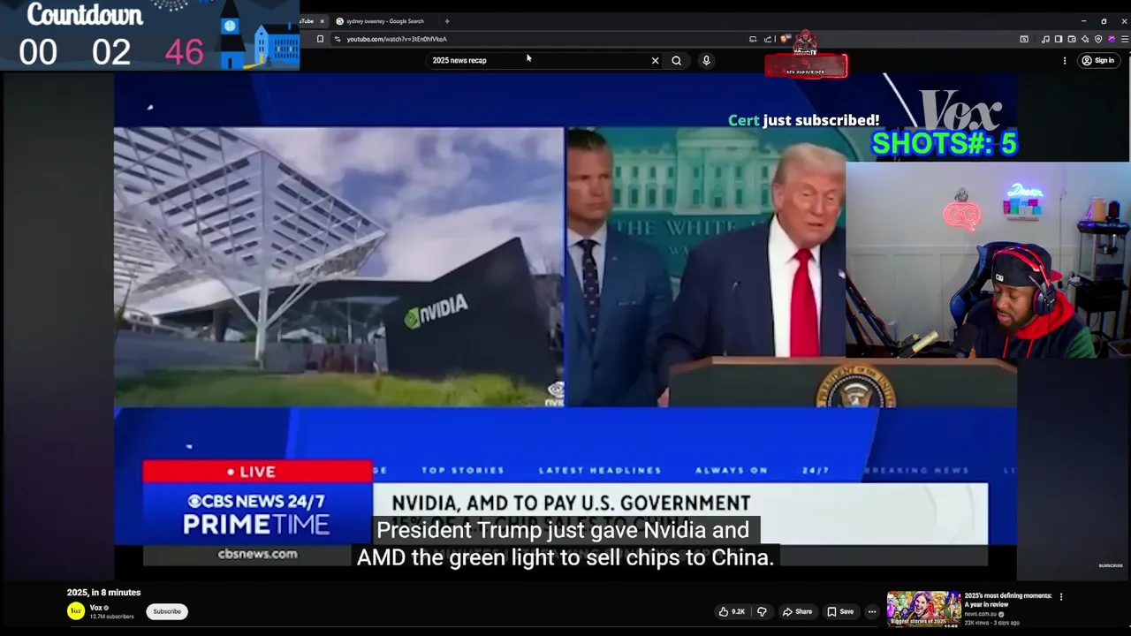This screenshot has width=1131, height=636.
Task: Click the youtube.com address bar URL
Action: pos(397,39)
